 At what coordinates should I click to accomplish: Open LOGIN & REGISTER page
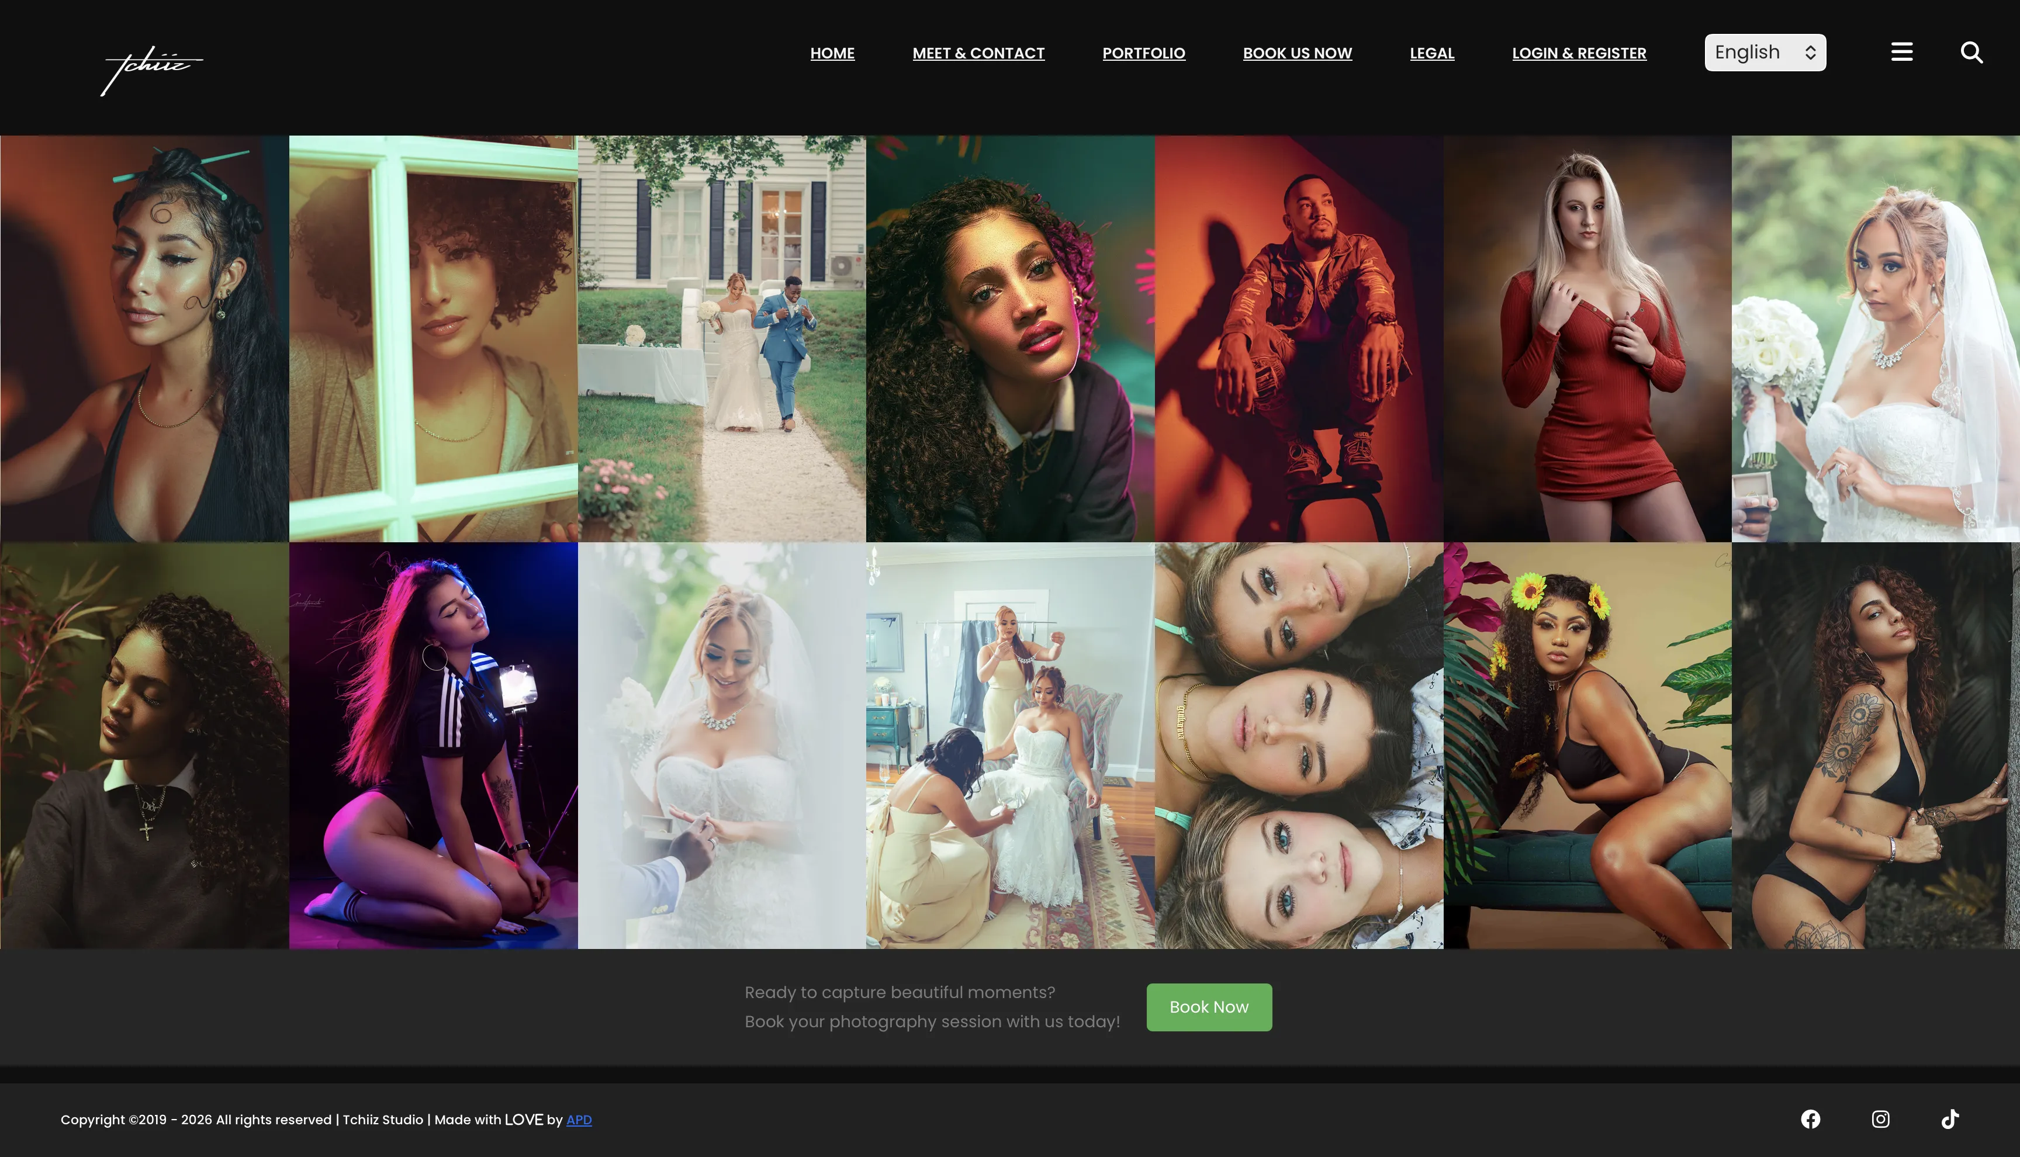pos(1579,53)
